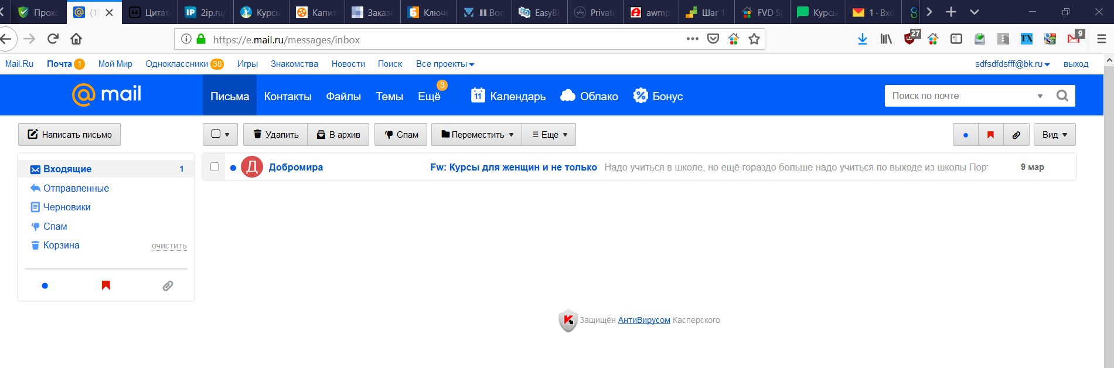
Task: Open the Письма tab
Action: (x=230, y=96)
